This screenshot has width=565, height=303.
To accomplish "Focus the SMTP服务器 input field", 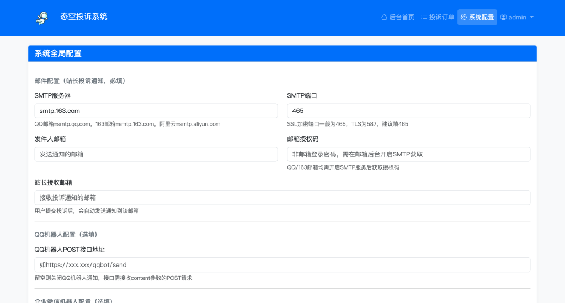I will (x=156, y=111).
